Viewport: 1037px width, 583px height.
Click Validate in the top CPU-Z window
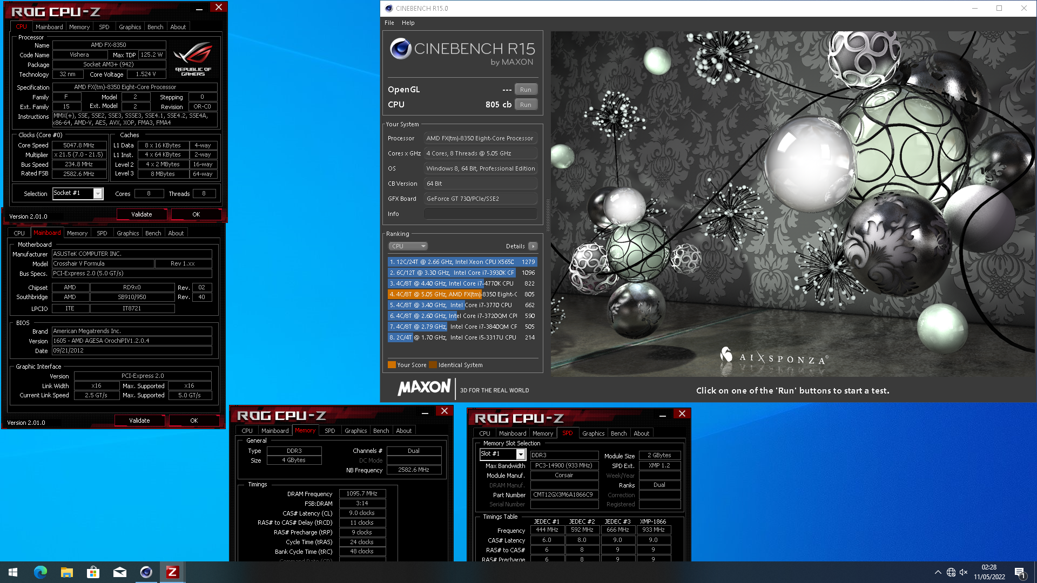[142, 214]
